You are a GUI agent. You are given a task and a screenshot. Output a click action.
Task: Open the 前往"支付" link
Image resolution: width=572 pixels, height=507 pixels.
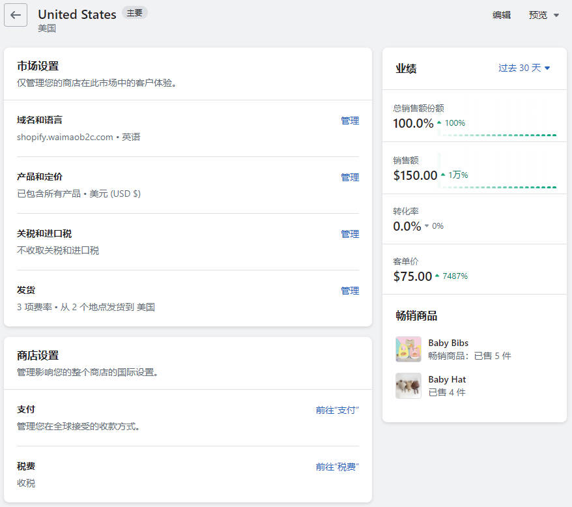337,411
